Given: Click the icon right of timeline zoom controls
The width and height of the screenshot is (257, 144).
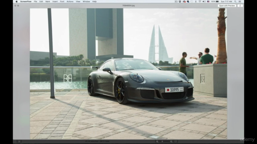Looking at the screenshot, I should [176, 142].
